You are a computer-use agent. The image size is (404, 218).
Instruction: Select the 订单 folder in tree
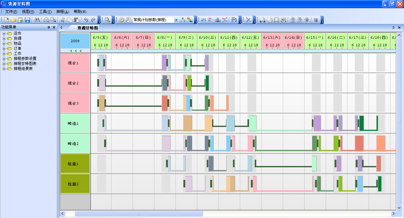tap(17, 49)
